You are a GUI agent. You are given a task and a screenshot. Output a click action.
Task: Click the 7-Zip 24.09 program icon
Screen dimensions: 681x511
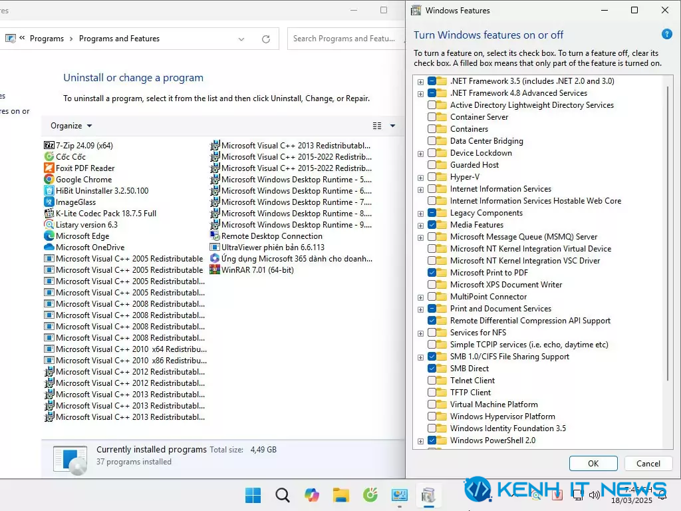coord(49,145)
